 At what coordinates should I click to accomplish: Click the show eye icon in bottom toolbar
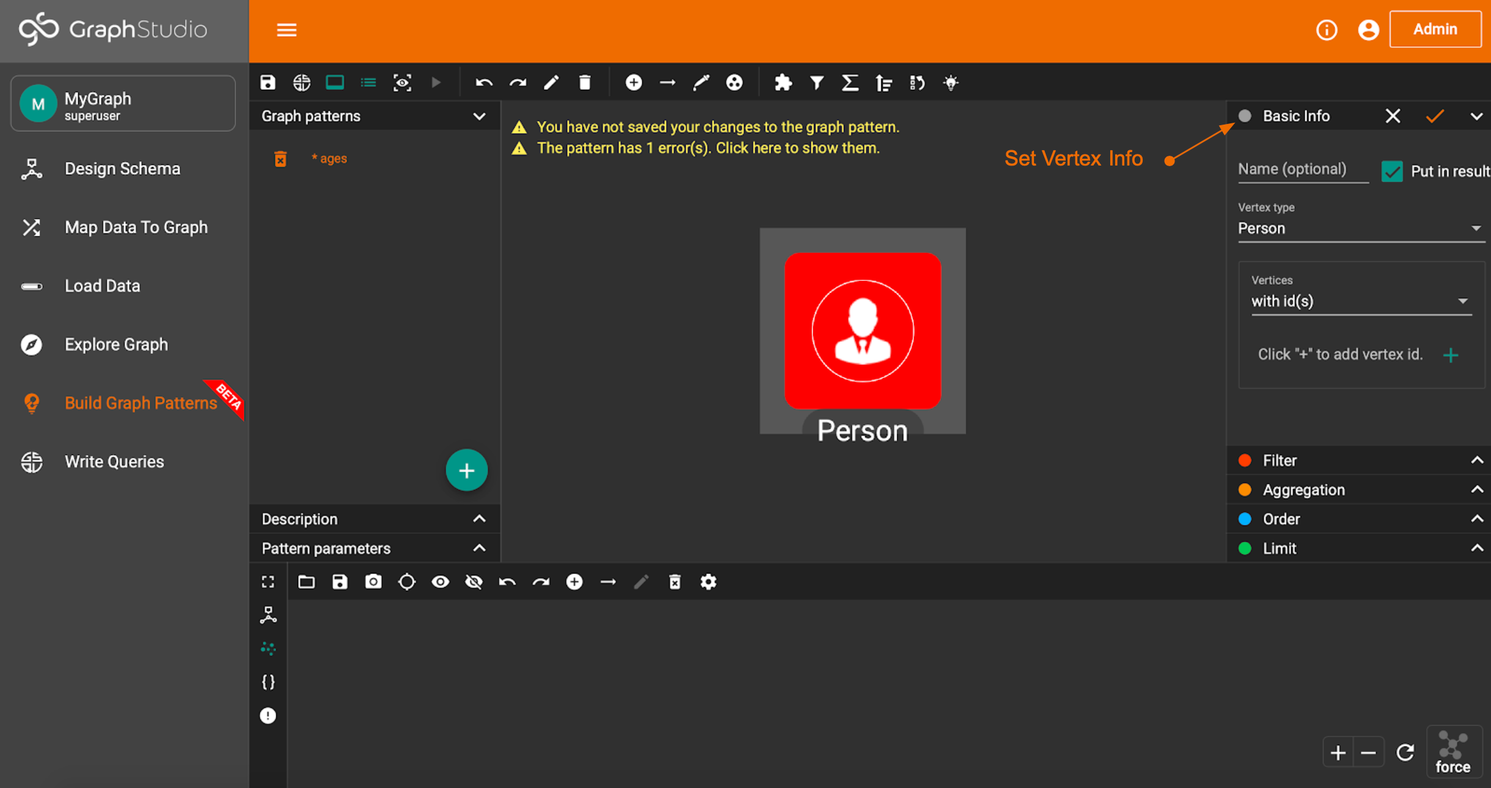(x=440, y=582)
